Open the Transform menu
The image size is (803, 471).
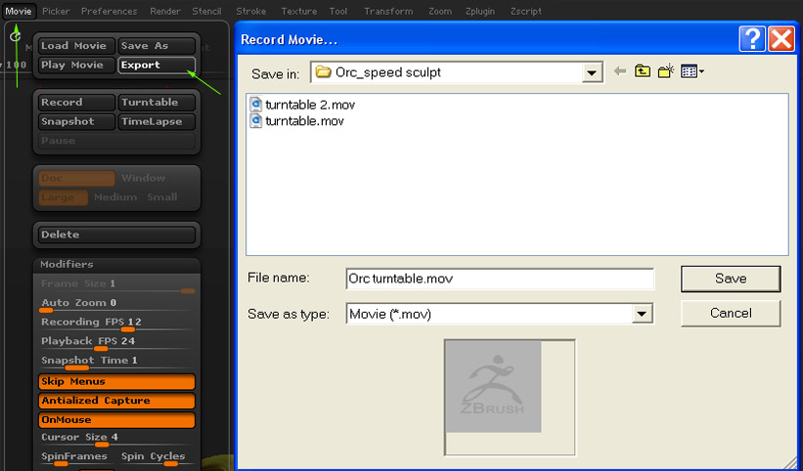[x=388, y=11]
